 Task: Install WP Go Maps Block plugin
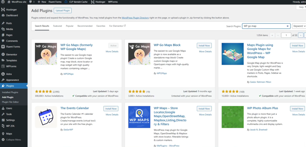(x=204, y=45)
